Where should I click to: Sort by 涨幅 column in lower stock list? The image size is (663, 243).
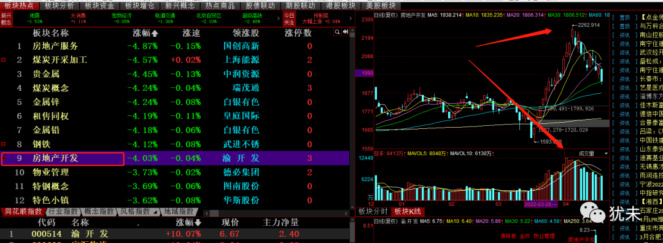[x=188, y=222]
